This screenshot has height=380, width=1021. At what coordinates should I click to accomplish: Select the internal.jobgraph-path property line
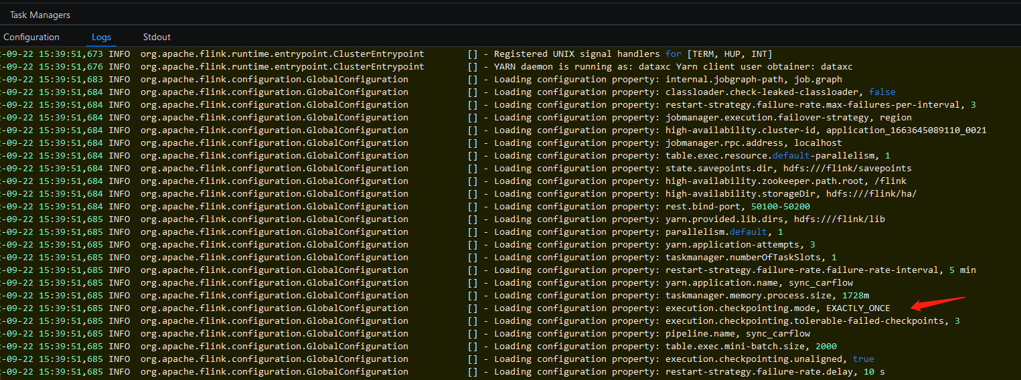point(421,80)
